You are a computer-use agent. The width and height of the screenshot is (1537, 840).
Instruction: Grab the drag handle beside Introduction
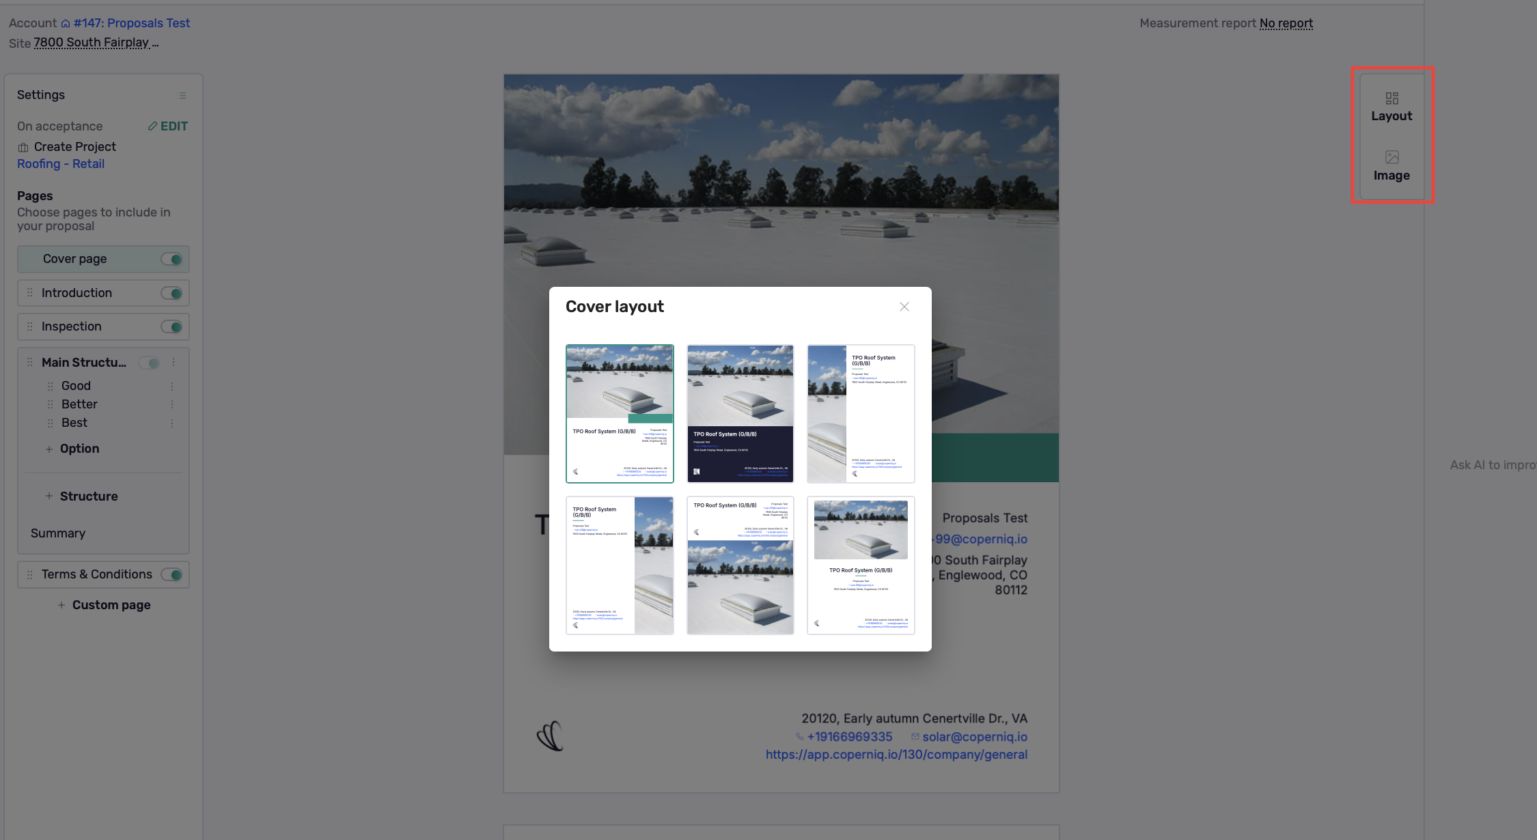pos(29,293)
